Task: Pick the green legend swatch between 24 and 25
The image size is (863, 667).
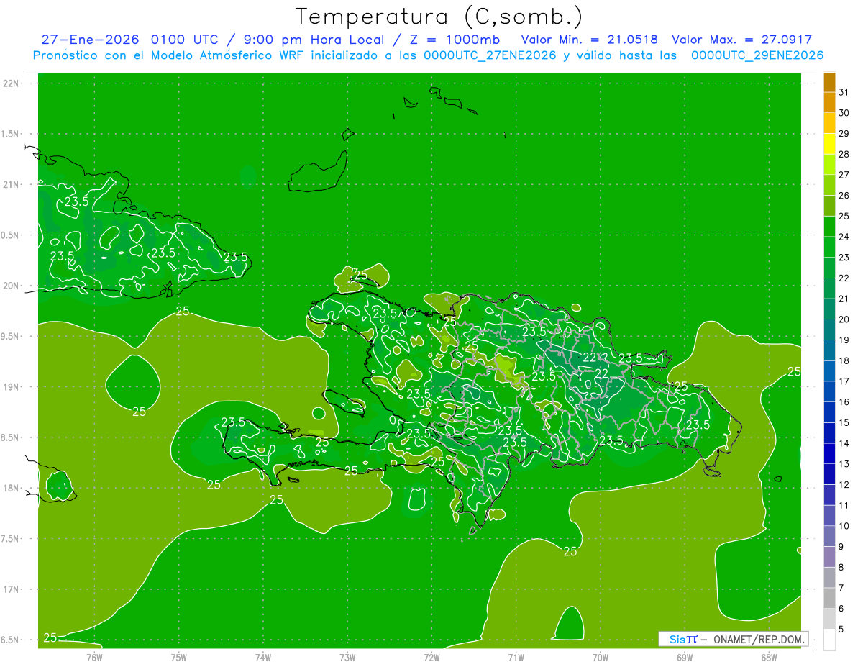Action: click(x=829, y=227)
